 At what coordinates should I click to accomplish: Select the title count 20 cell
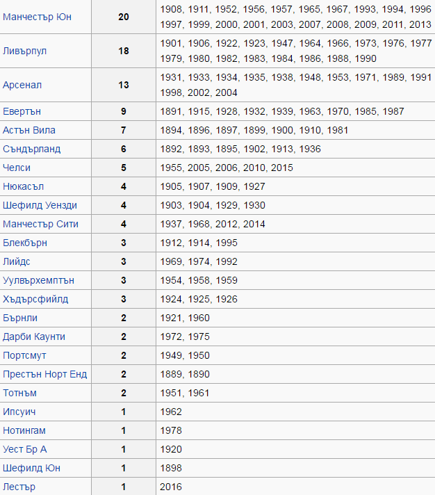[x=124, y=17]
